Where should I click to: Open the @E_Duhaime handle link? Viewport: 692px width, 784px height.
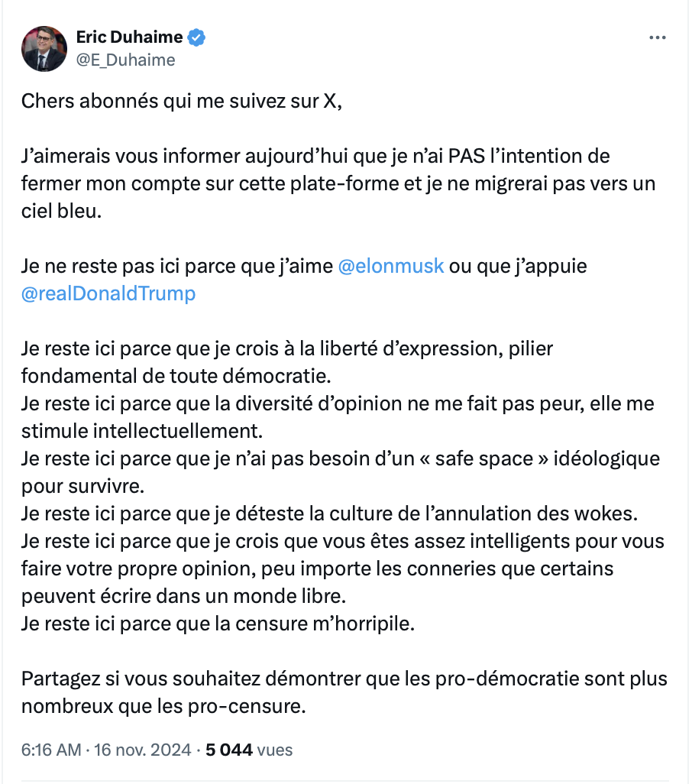(x=125, y=60)
